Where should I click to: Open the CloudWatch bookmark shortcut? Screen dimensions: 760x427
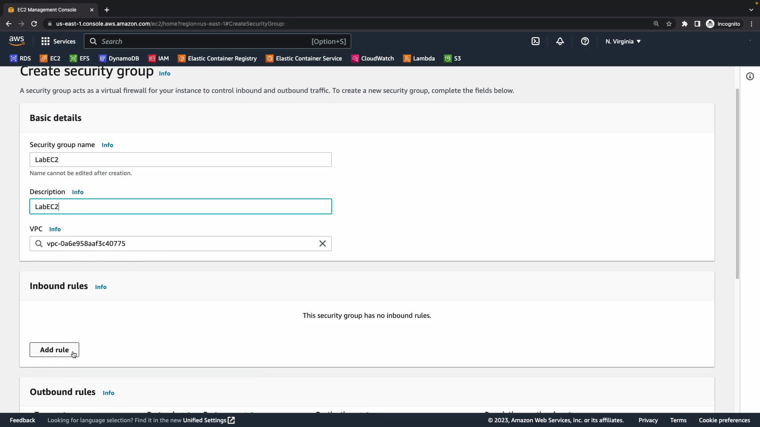372,59
